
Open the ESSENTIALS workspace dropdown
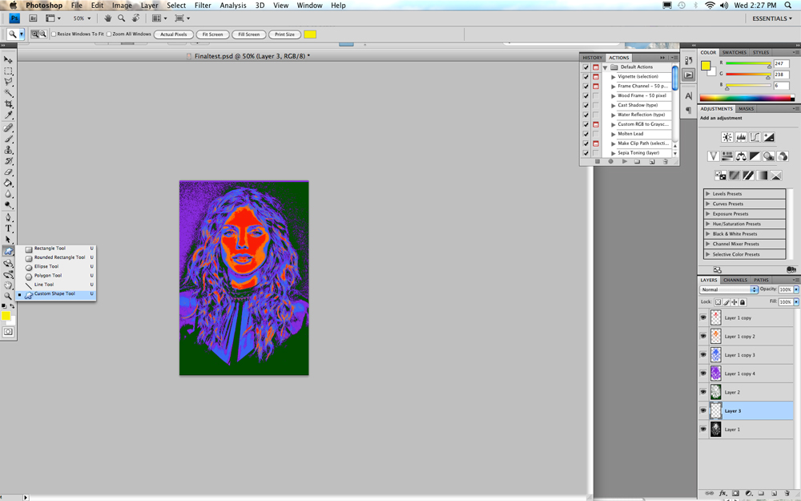(772, 18)
